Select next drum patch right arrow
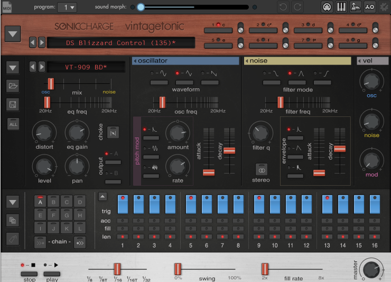This screenshot has width=391, height=282. (42, 67)
